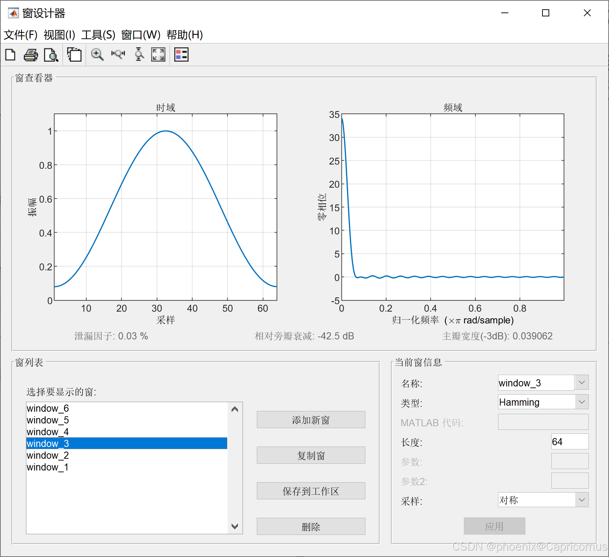609x557 pixels.
Task: Click the 对称 text in 采样 combo box
Action: (509, 500)
